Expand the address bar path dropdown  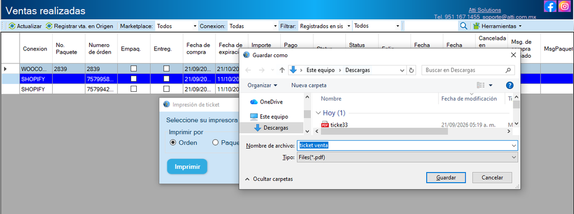402,70
